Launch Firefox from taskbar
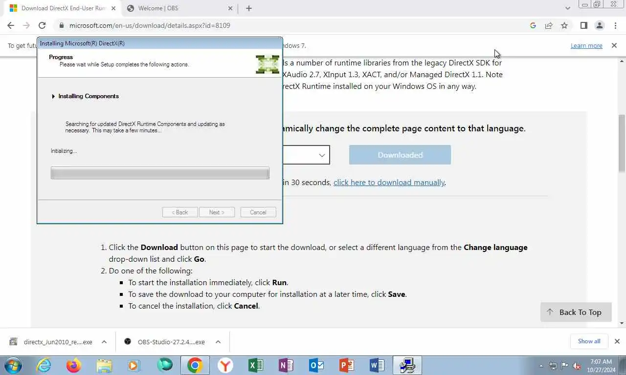This screenshot has height=375, width=626. (74, 365)
